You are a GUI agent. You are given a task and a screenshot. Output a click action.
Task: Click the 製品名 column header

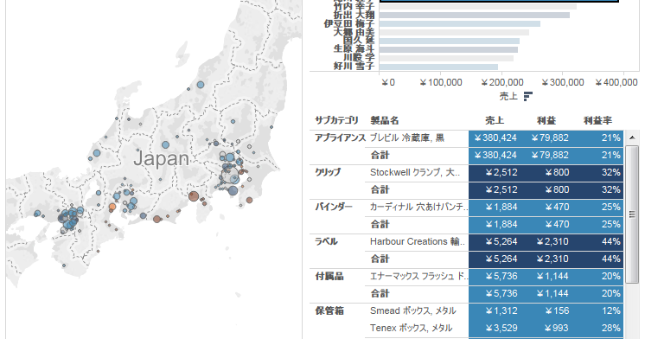(x=384, y=120)
